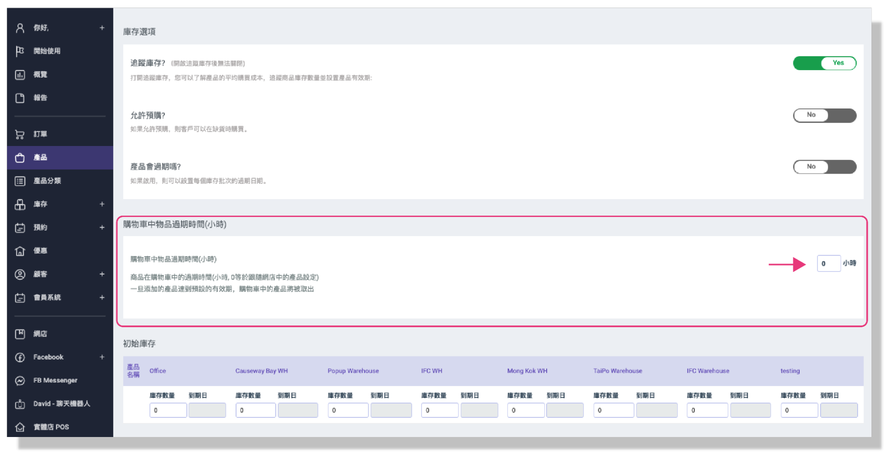The height and width of the screenshot is (462, 892).
Task: Expand the 顧客 submenu plus
Action: (x=102, y=274)
